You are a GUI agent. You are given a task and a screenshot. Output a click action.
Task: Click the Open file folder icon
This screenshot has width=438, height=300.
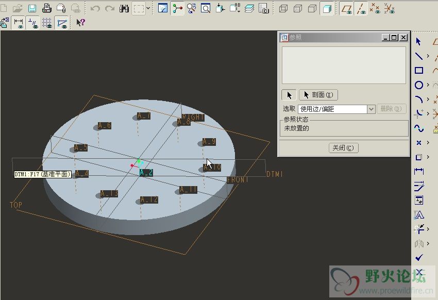(18, 8)
